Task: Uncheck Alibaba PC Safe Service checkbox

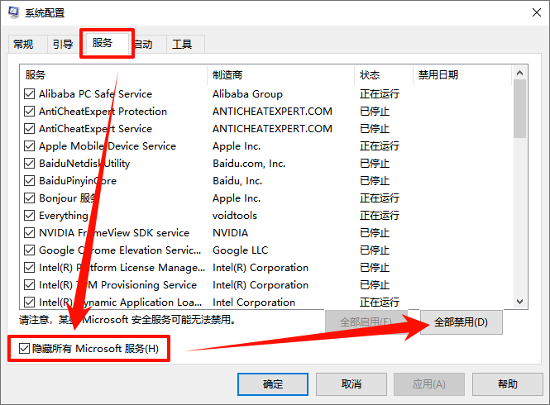Action: (x=30, y=94)
